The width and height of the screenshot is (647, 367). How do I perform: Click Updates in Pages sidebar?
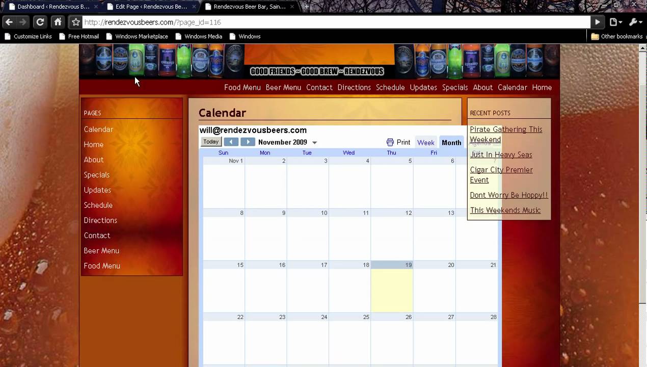click(97, 190)
